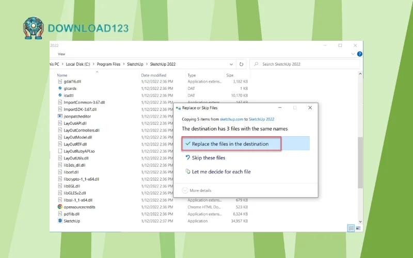Viewport: 413px width, 258px height.
Task: Select Let me decide for each file
Action: (x=221, y=172)
